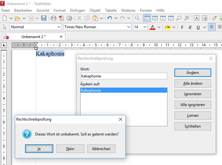Expand the paragraph style Normal dropdown
222x165 pixels.
pyautogui.click(x=59, y=27)
